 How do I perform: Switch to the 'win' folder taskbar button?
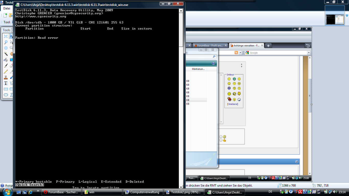(102, 192)
